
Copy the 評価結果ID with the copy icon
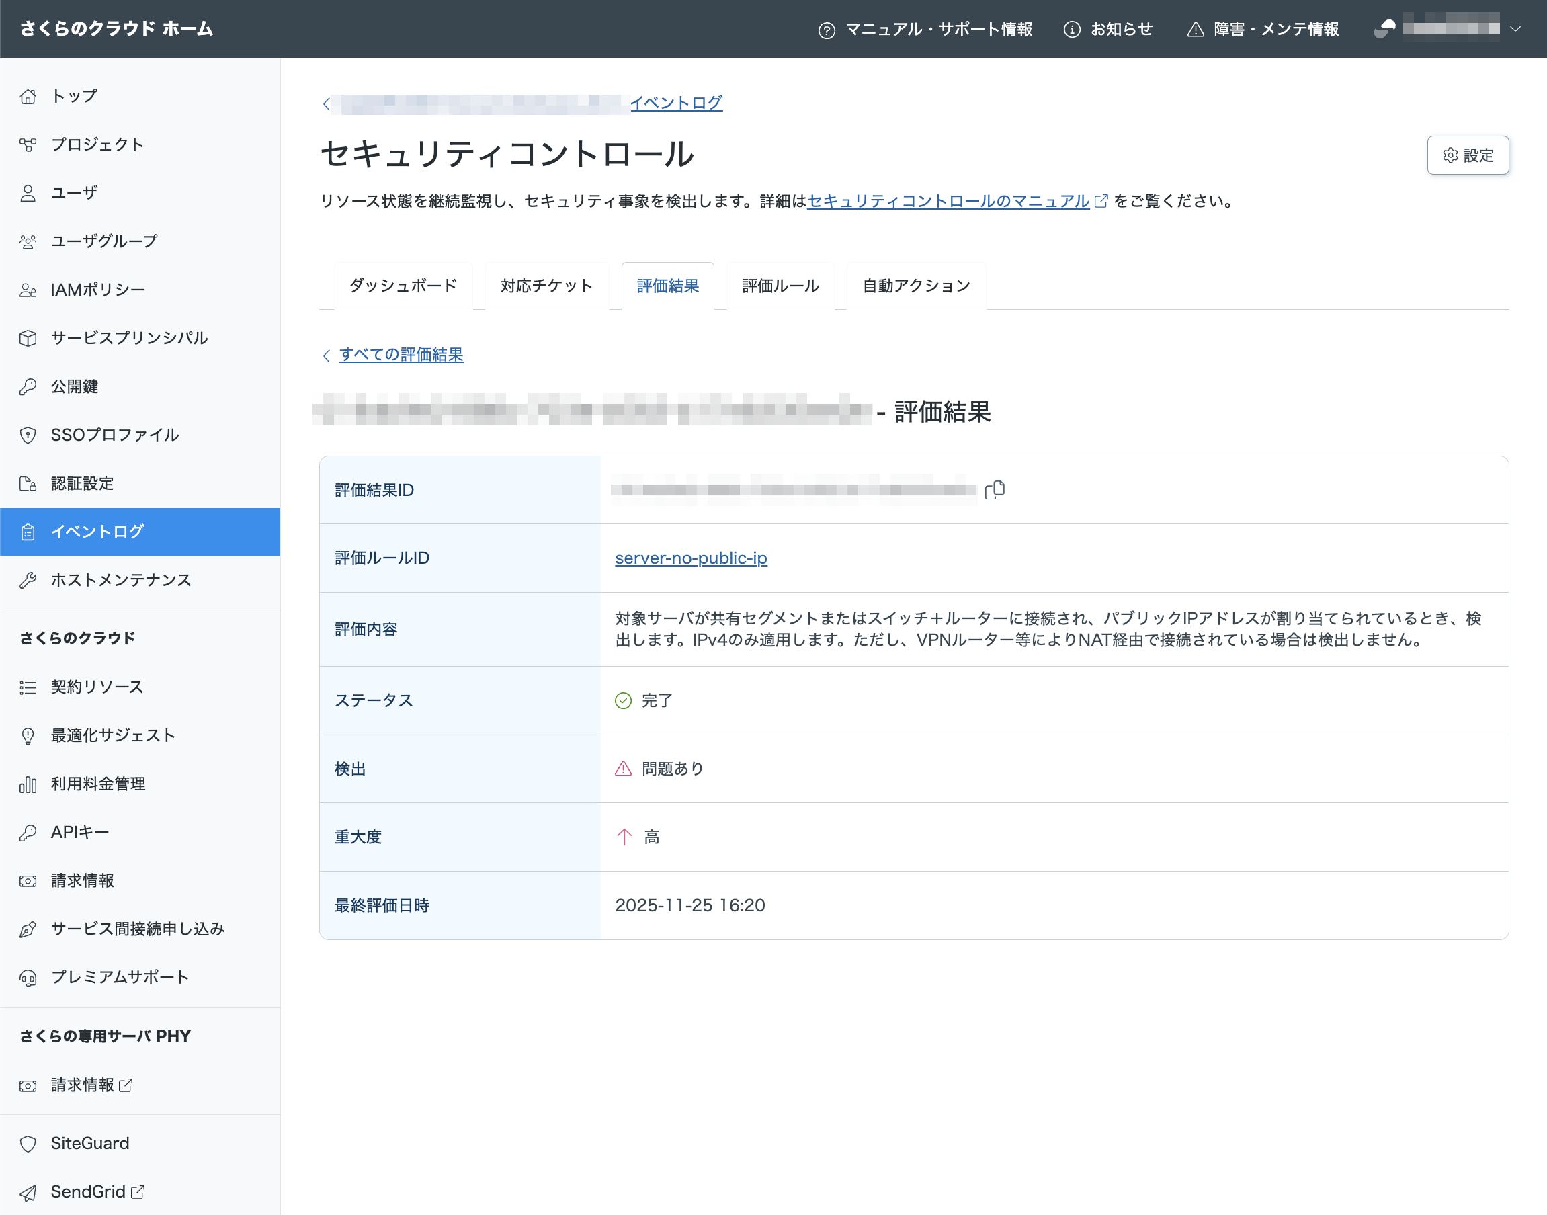(x=995, y=489)
